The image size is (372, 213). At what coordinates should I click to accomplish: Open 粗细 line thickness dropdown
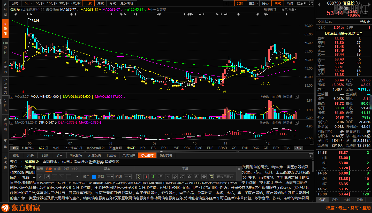click(x=128, y=177)
